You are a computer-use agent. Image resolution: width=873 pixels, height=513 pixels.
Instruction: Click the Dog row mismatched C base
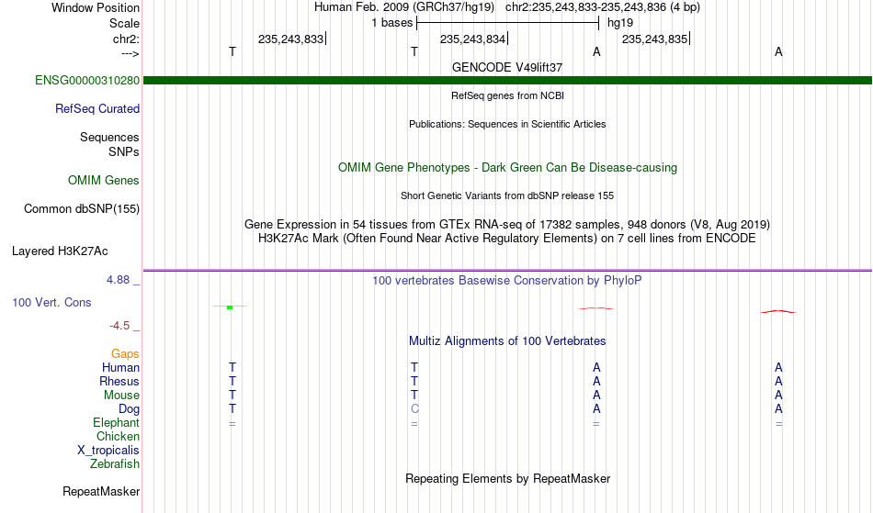[414, 409]
